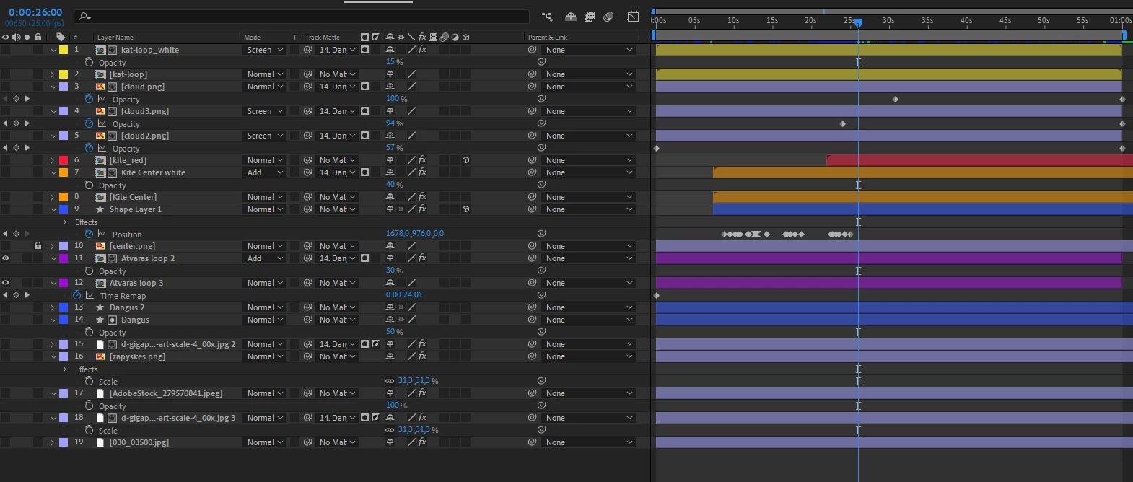The width and height of the screenshot is (1133, 482).
Task: Toggle stopwatch on Kite Center white Opacity
Action: [89, 185]
